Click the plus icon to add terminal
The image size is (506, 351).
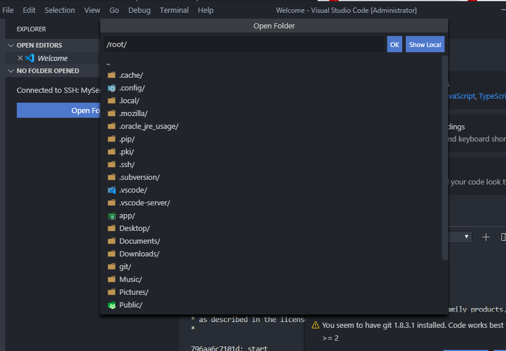tap(486, 237)
